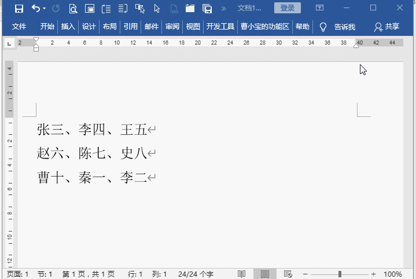Click the Undo arrow icon
Screen dimensions: 416x279
[x=35, y=9]
